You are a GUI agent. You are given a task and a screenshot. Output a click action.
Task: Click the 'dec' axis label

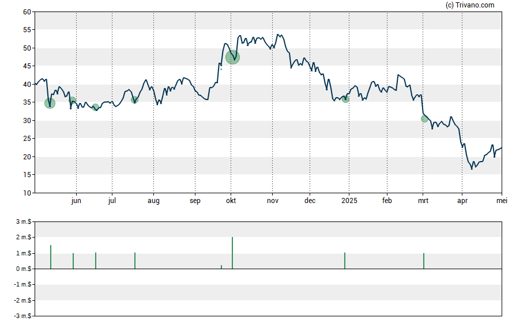[x=310, y=201]
